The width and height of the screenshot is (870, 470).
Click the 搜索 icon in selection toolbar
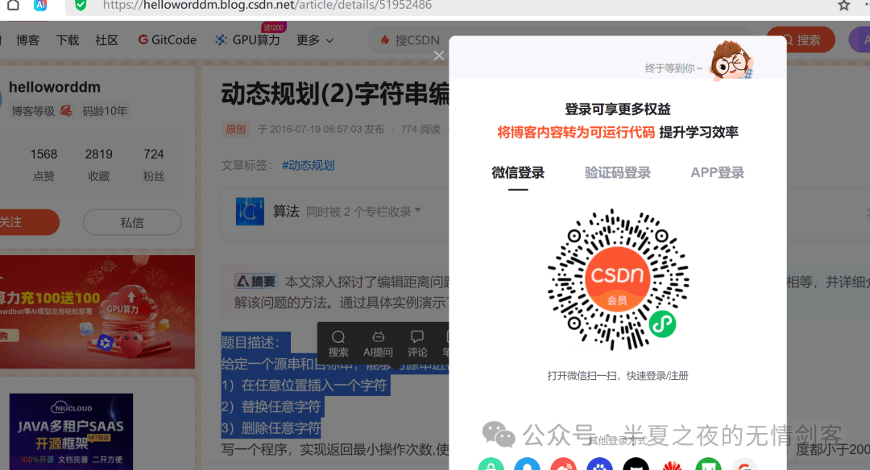click(x=338, y=343)
